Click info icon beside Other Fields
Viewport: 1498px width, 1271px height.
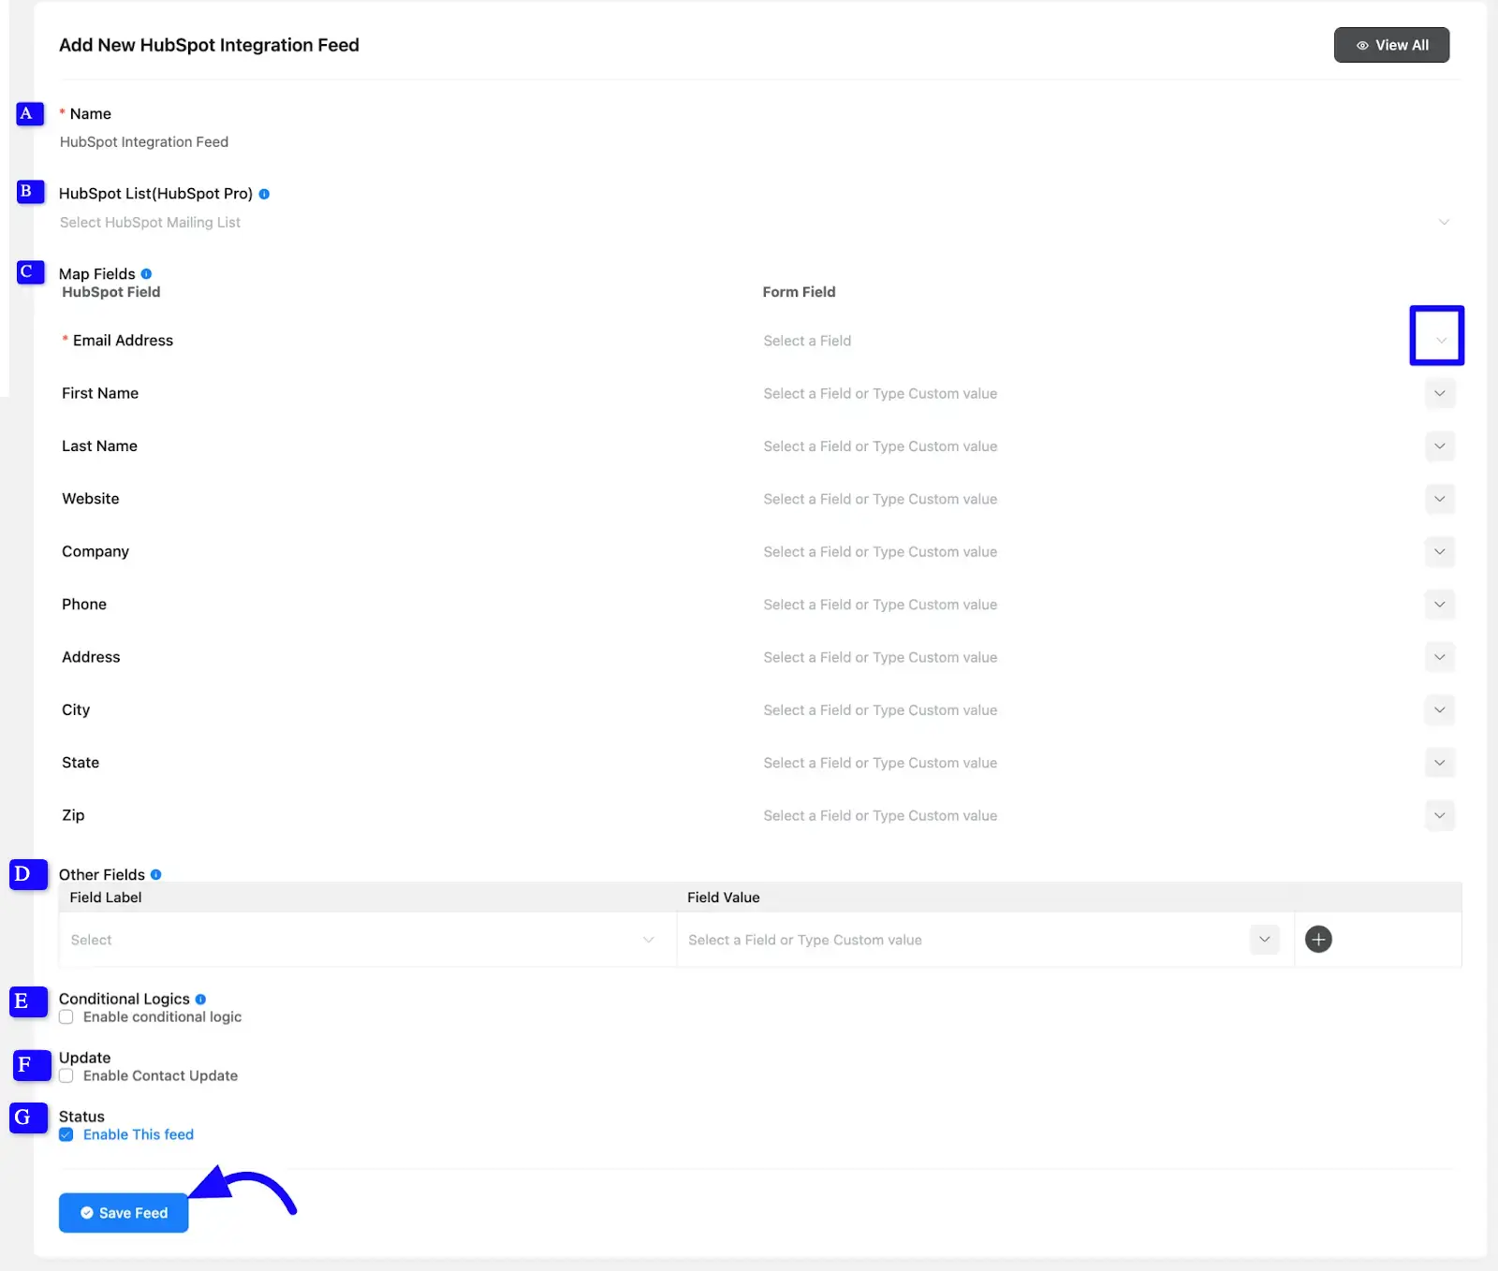tap(156, 874)
